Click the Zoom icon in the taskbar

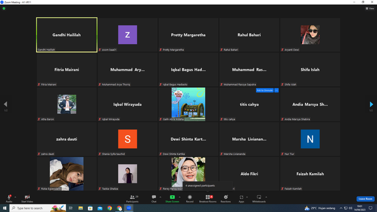[129, 208]
